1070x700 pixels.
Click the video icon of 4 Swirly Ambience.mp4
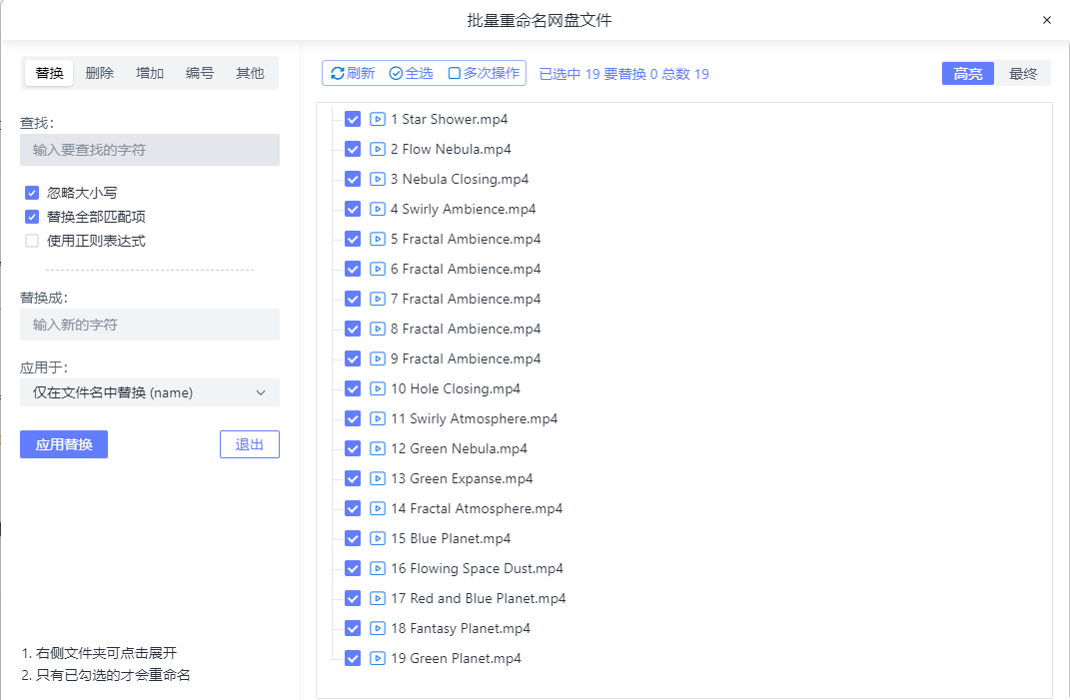(378, 210)
